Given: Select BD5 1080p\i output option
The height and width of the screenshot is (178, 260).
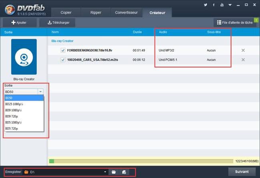Looking at the screenshot, I should tap(24, 122).
